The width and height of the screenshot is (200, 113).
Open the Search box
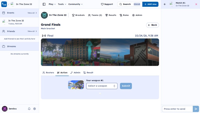click(130, 4)
